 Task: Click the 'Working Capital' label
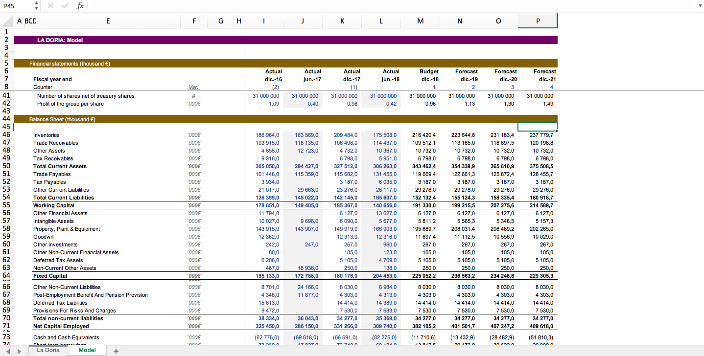pos(54,205)
